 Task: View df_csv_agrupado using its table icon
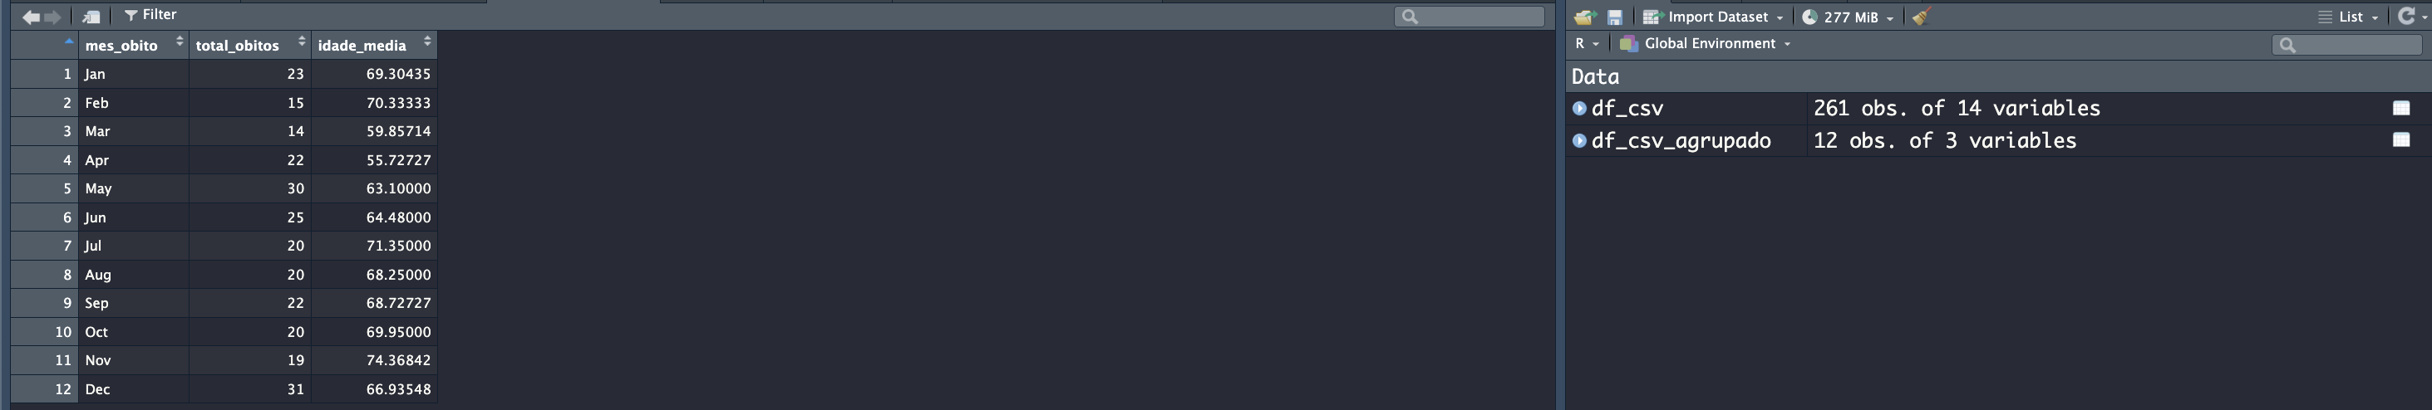tap(2402, 139)
